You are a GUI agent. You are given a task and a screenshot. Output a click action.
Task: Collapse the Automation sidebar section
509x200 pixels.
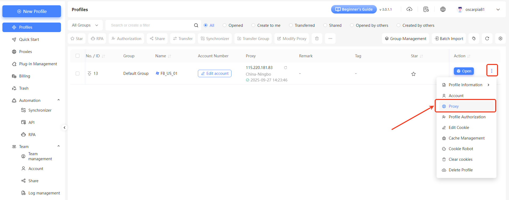(x=58, y=100)
